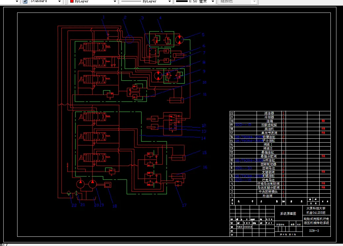The height and width of the screenshot is (246, 343).
Task: Click the cooler symbol labeled 21
Action: tap(76, 193)
